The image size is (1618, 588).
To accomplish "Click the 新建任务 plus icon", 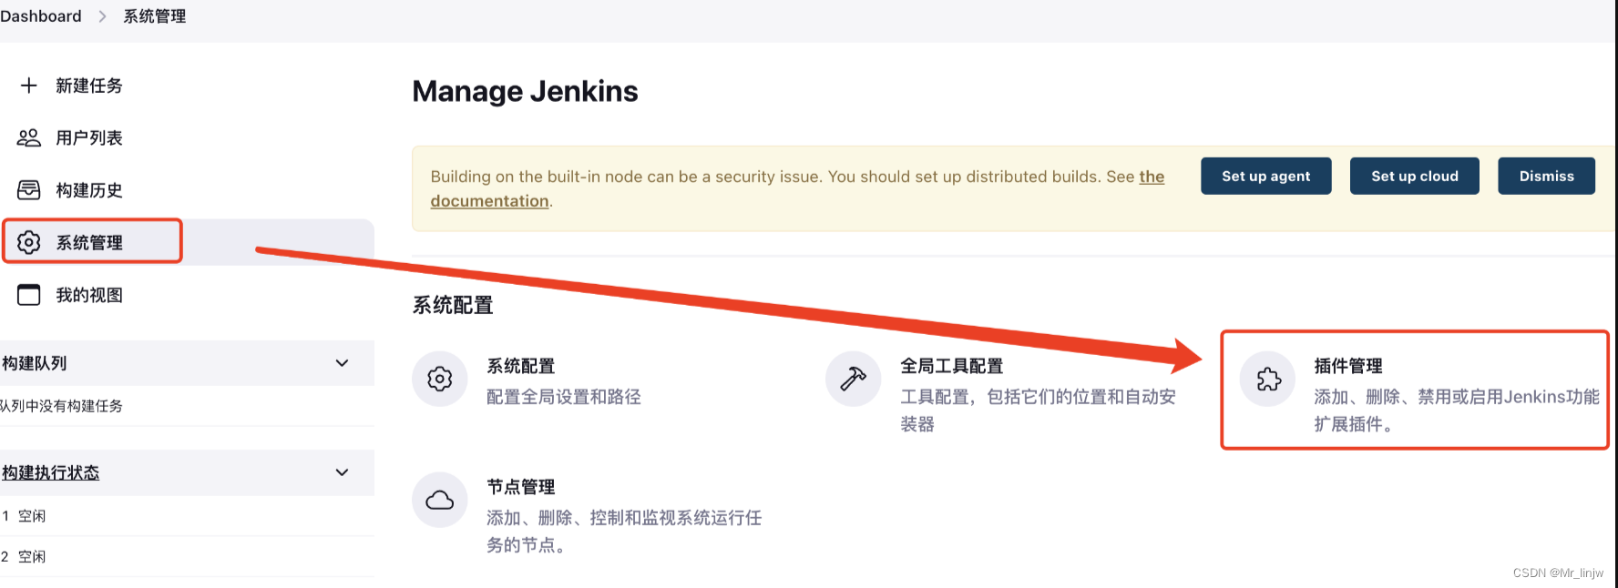I will (x=28, y=85).
